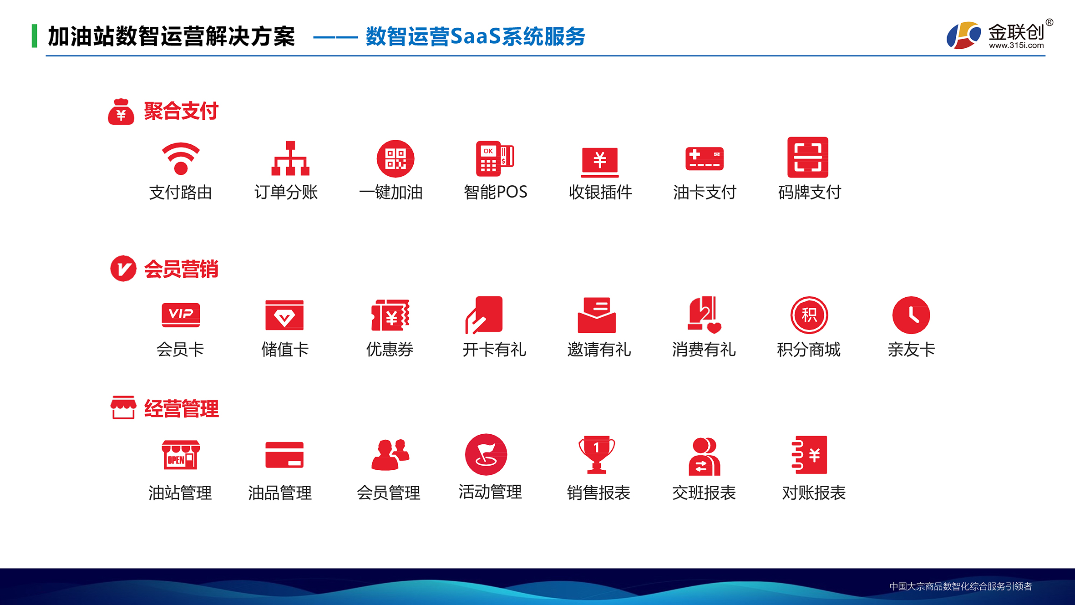The image size is (1075, 605).
Task: Click the 支付路由 wifi icon
Action: (x=181, y=158)
